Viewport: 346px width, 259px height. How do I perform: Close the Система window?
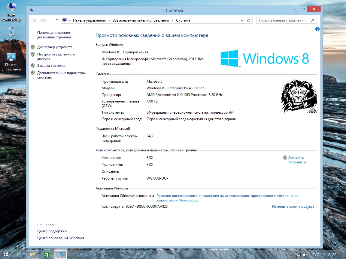314,9
